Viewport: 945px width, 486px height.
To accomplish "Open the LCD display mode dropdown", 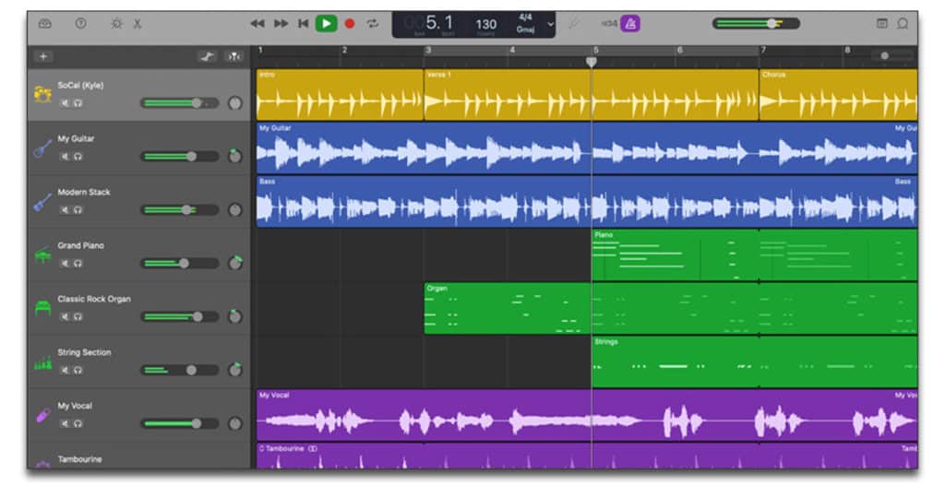I will click(550, 24).
